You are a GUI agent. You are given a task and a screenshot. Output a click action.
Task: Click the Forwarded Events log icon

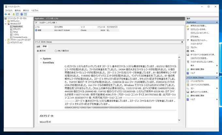tap(11, 37)
